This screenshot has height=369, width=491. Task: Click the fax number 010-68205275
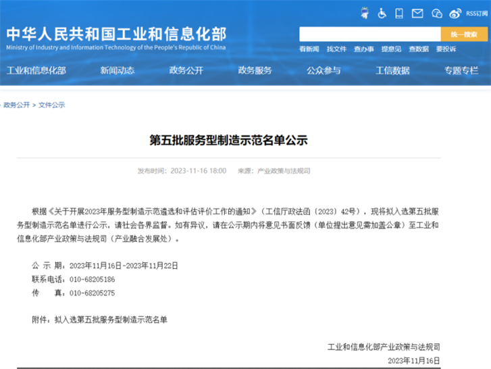tap(92, 293)
